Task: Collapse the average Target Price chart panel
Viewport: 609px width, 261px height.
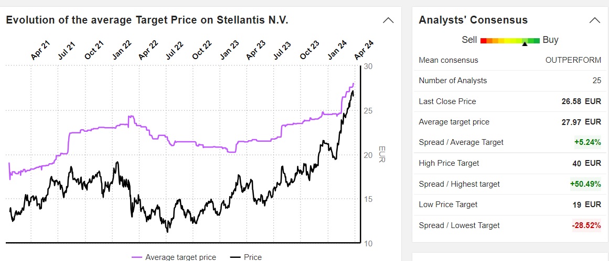Action: [x=388, y=20]
